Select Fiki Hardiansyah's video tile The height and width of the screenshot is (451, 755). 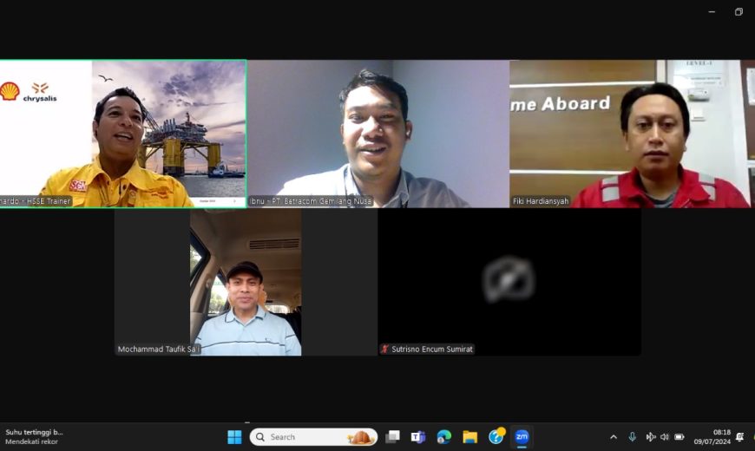633,134
